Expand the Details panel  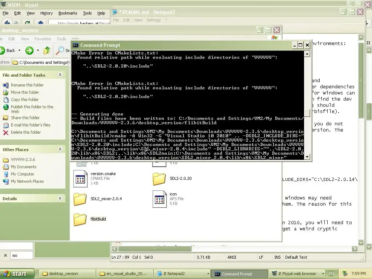pyautogui.click(x=60, y=198)
